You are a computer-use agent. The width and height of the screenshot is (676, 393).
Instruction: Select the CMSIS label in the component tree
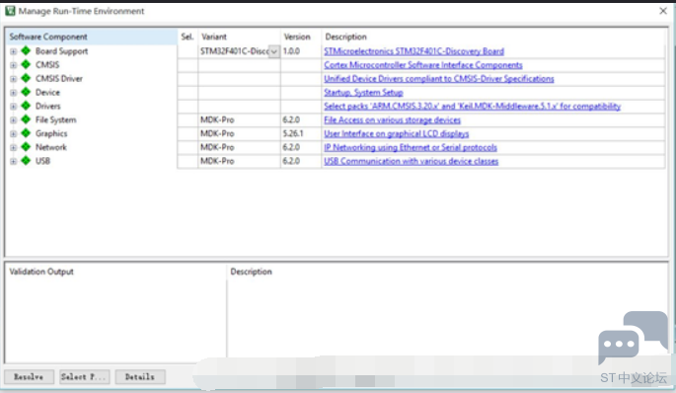point(47,65)
